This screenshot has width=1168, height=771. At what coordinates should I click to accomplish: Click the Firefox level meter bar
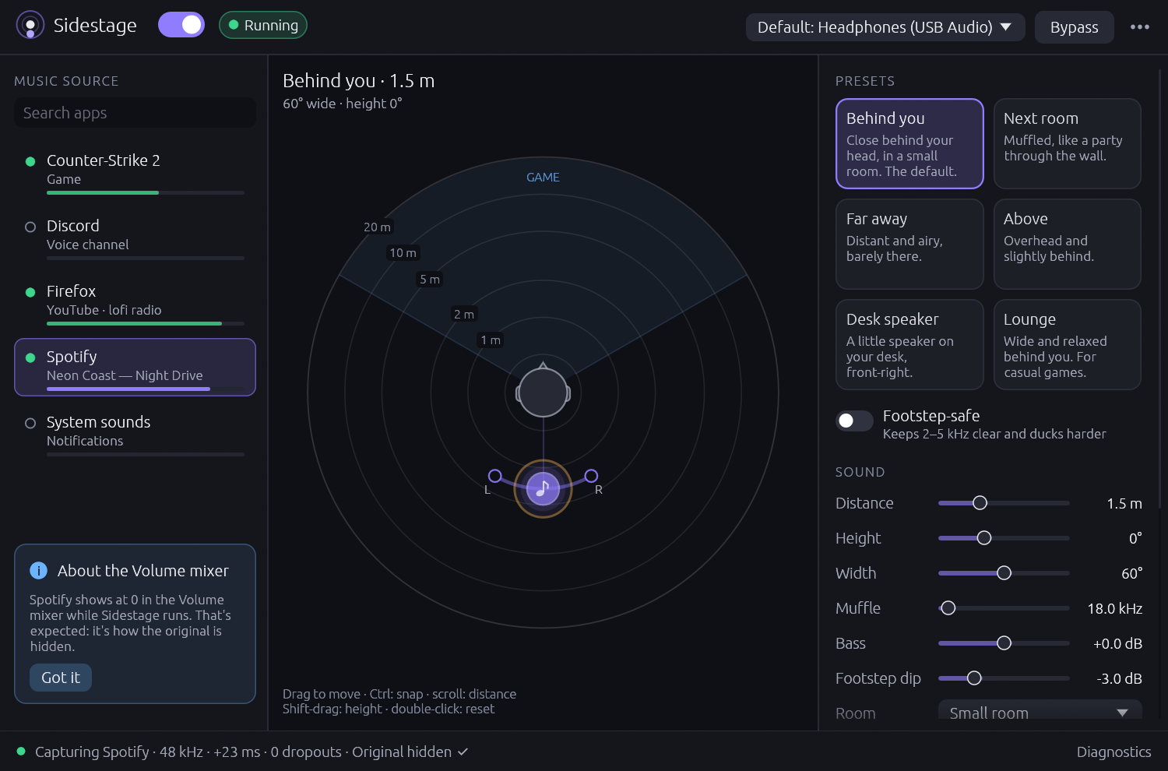146,323
